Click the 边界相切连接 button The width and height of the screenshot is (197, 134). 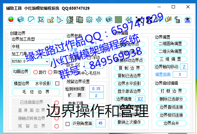click(x=171, y=115)
